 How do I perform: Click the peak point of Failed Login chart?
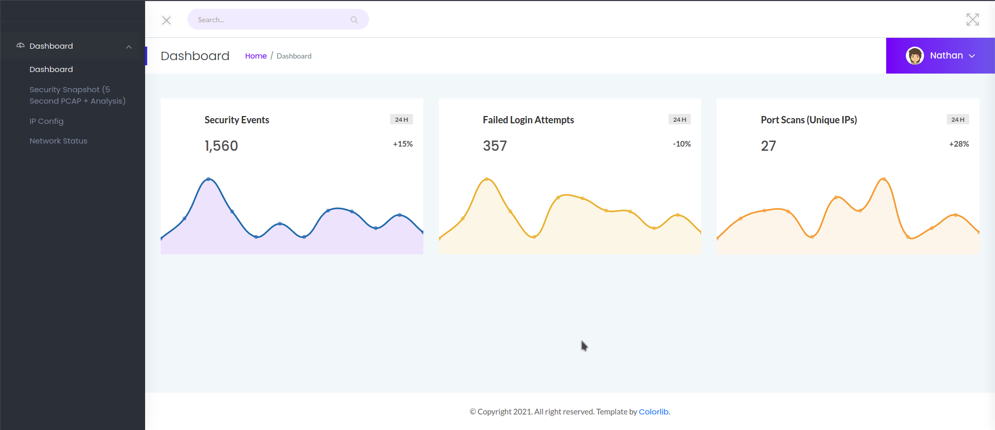pyautogui.click(x=487, y=179)
